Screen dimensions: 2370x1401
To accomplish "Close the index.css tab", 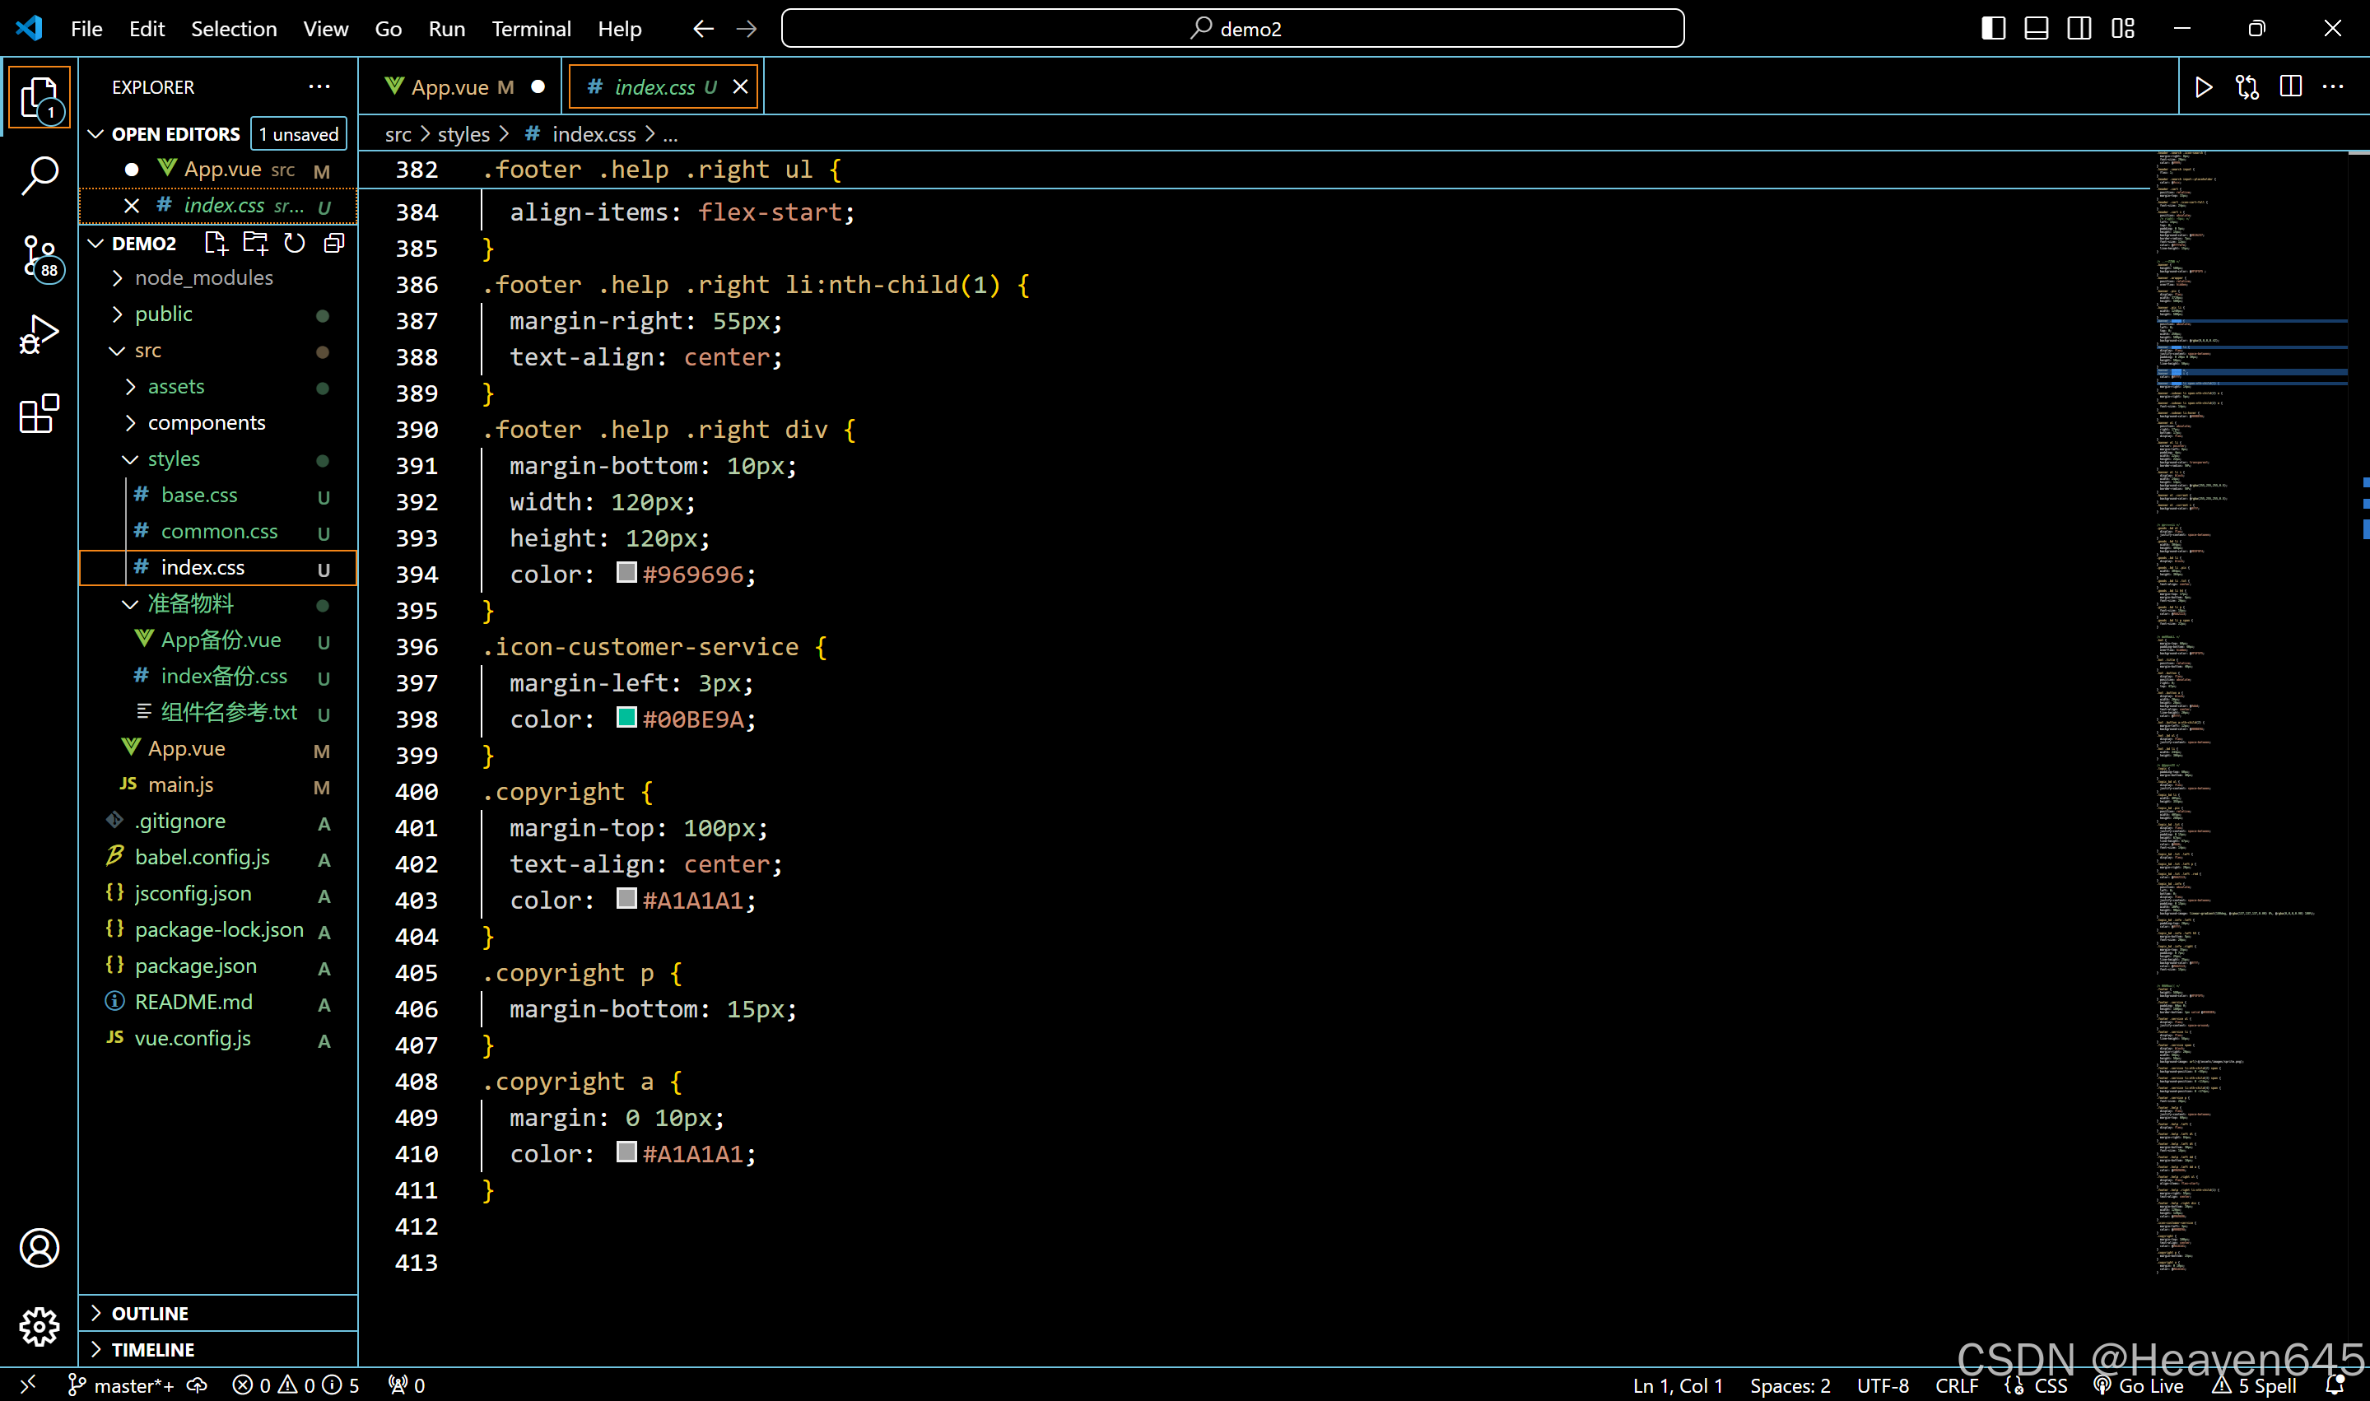I will pos(741,87).
